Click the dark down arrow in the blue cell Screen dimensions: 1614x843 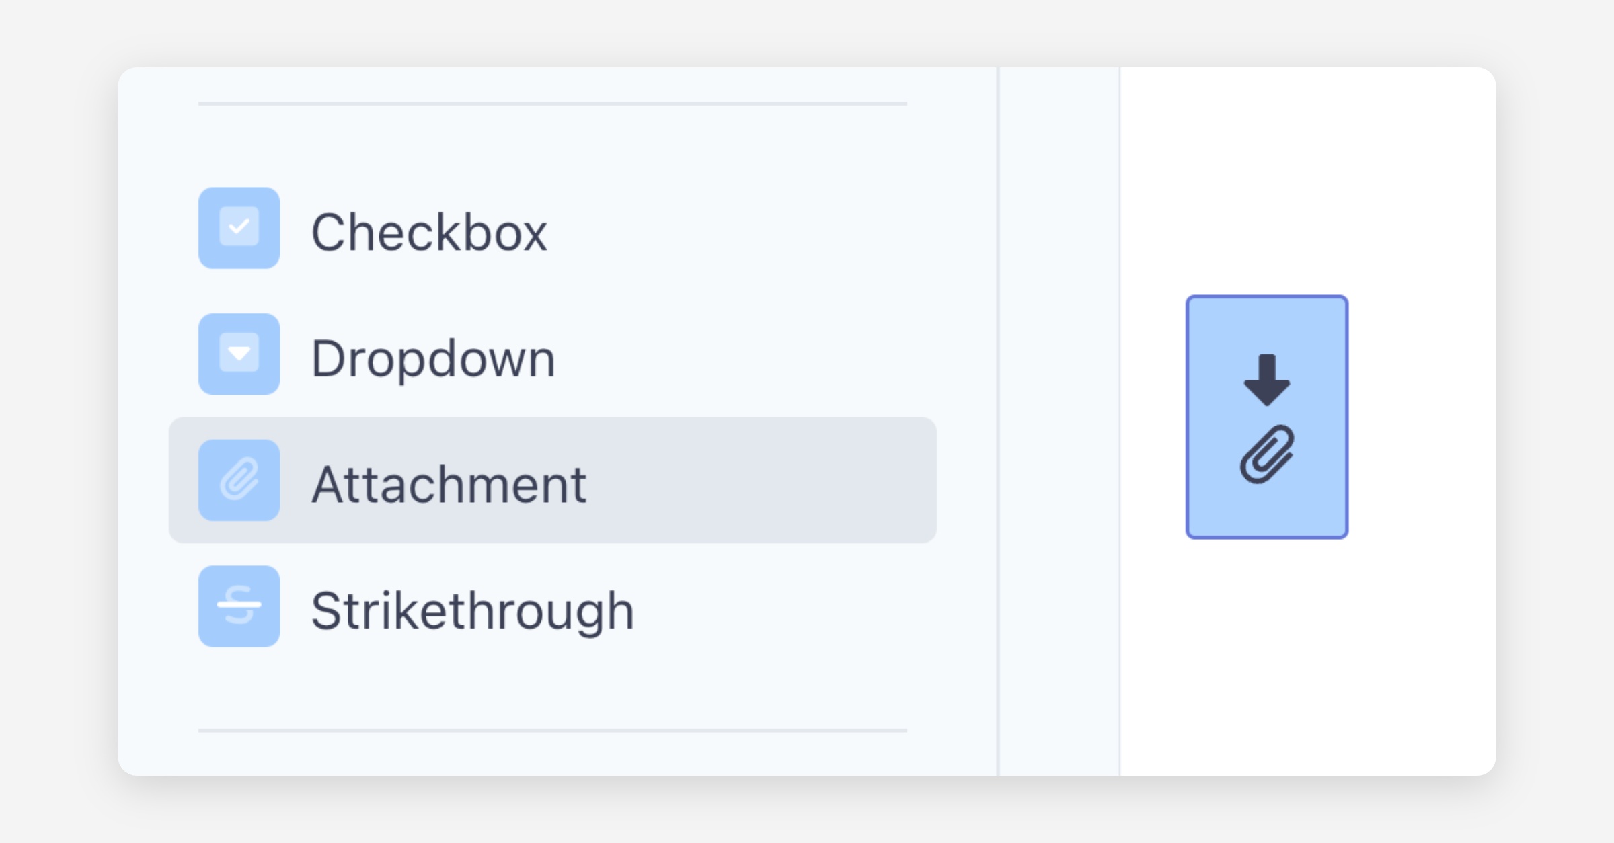pos(1266,380)
